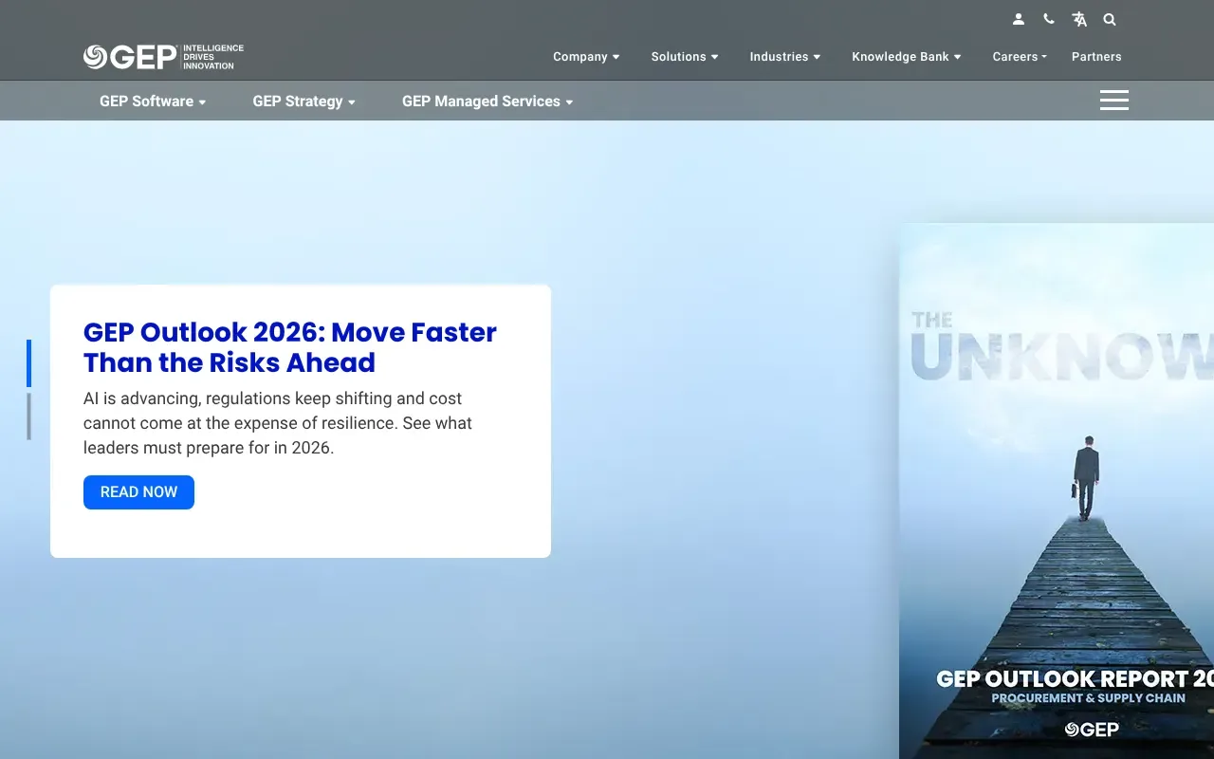Select the first blue slide indicator
This screenshot has width=1214, height=759.
click(28, 363)
